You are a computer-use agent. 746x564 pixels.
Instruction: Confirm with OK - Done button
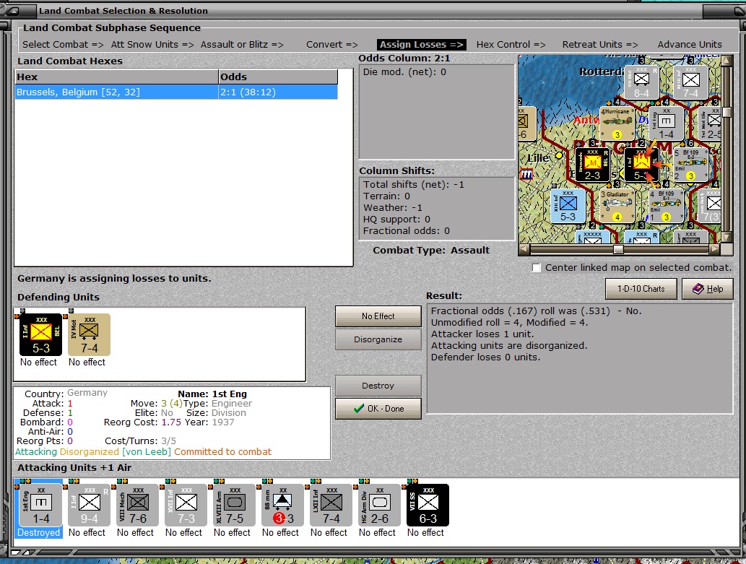tap(378, 408)
